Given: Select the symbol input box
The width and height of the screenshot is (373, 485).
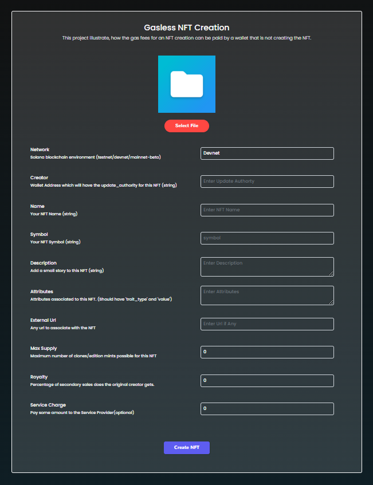Looking at the screenshot, I should click(x=267, y=238).
